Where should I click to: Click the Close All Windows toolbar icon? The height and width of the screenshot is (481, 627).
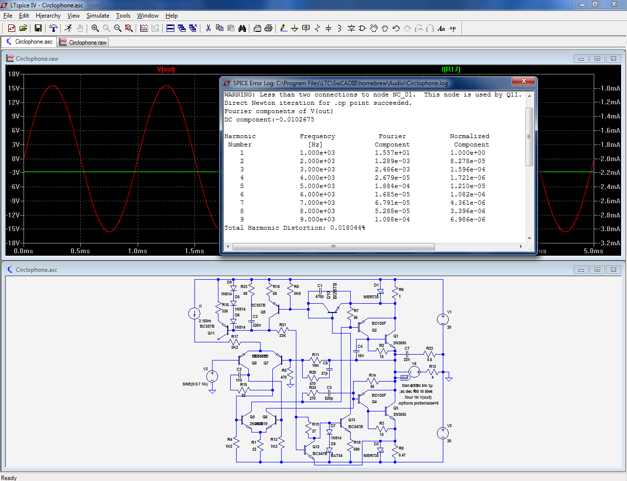point(193,28)
